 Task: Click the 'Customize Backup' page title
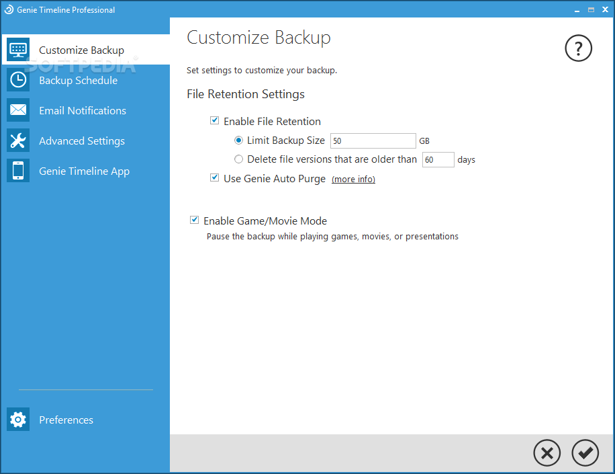pos(259,38)
